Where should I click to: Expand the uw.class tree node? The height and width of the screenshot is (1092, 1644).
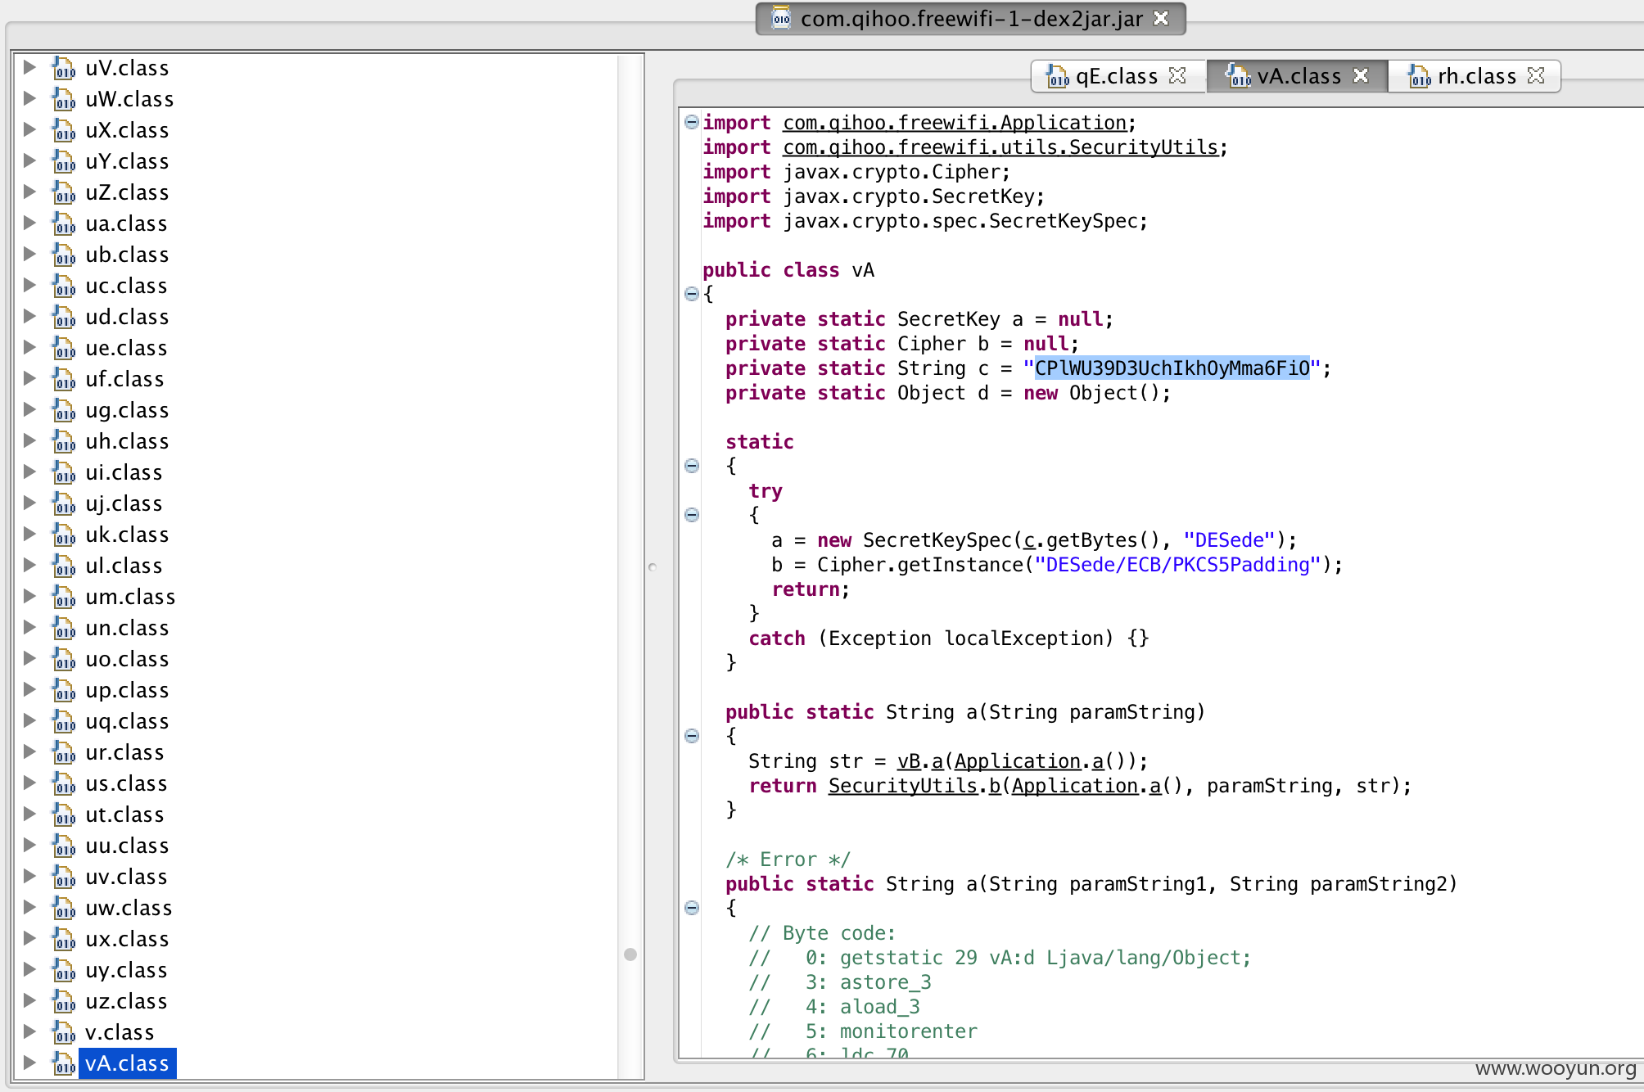[29, 907]
